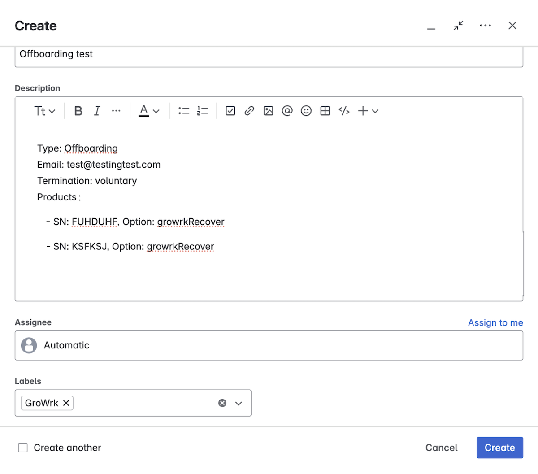Open the emoji picker in the toolbar
Viewport: 538px width, 474px height.
click(306, 111)
